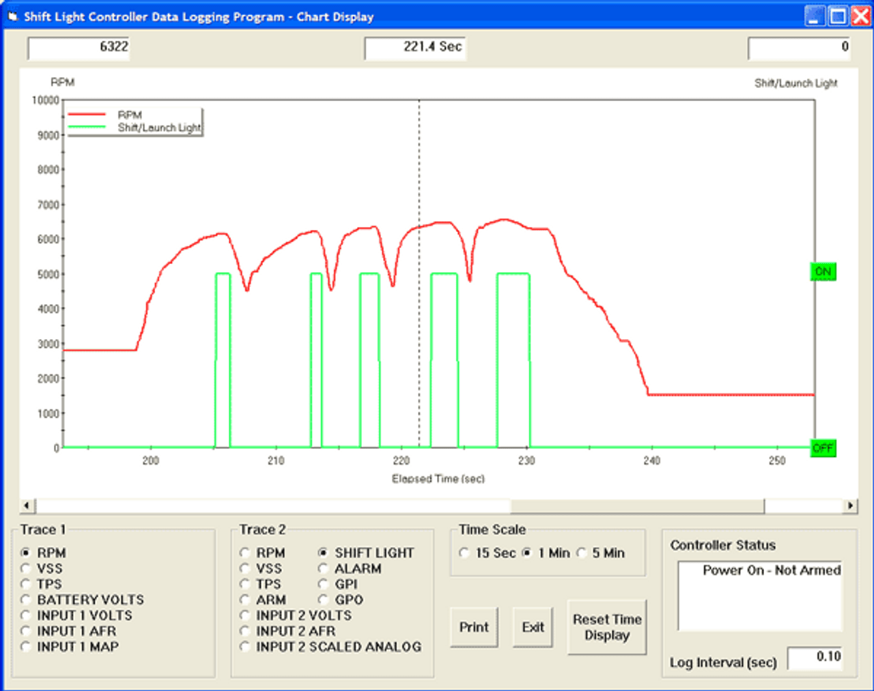Screen dimensions: 874x691
Task: Click the RPM value readout box
Action: click(x=79, y=47)
